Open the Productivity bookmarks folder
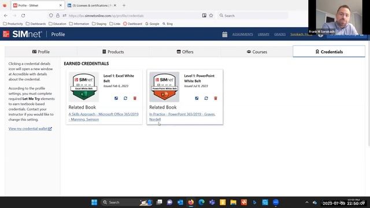 pyautogui.click(x=13, y=24)
